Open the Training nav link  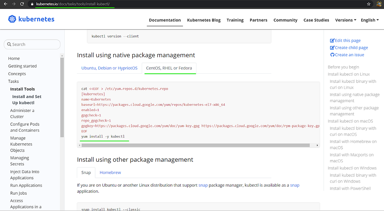pyautogui.click(x=235, y=20)
